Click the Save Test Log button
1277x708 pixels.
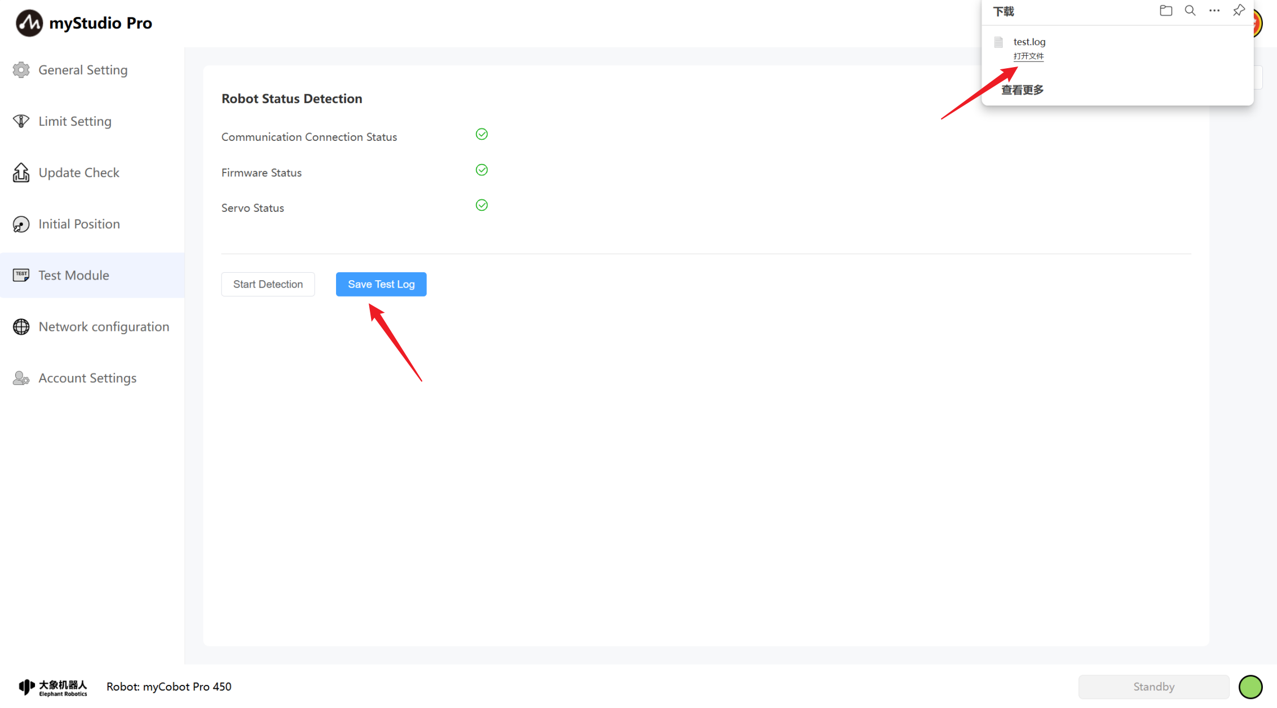pyautogui.click(x=381, y=284)
